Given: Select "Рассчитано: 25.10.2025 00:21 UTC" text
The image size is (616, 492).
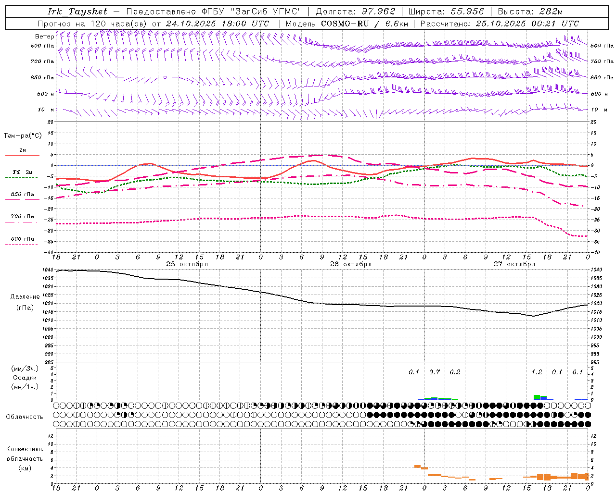Looking at the screenshot, I should point(500,24).
